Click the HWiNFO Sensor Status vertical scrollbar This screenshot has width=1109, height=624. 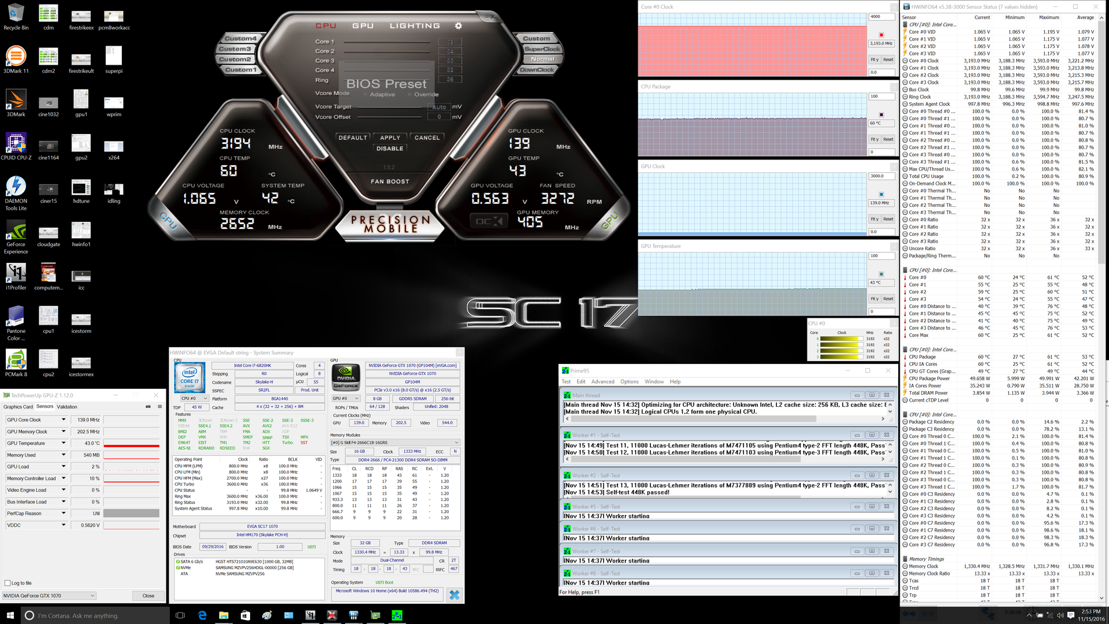click(1102, 309)
